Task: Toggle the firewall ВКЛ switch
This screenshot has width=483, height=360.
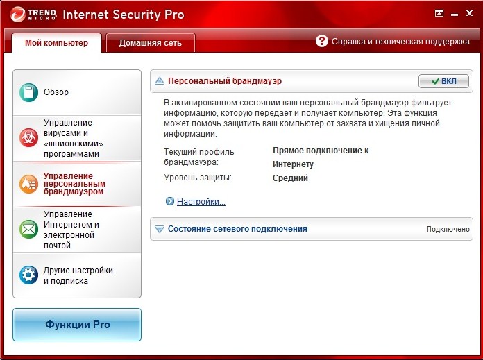Action: click(x=443, y=81)
